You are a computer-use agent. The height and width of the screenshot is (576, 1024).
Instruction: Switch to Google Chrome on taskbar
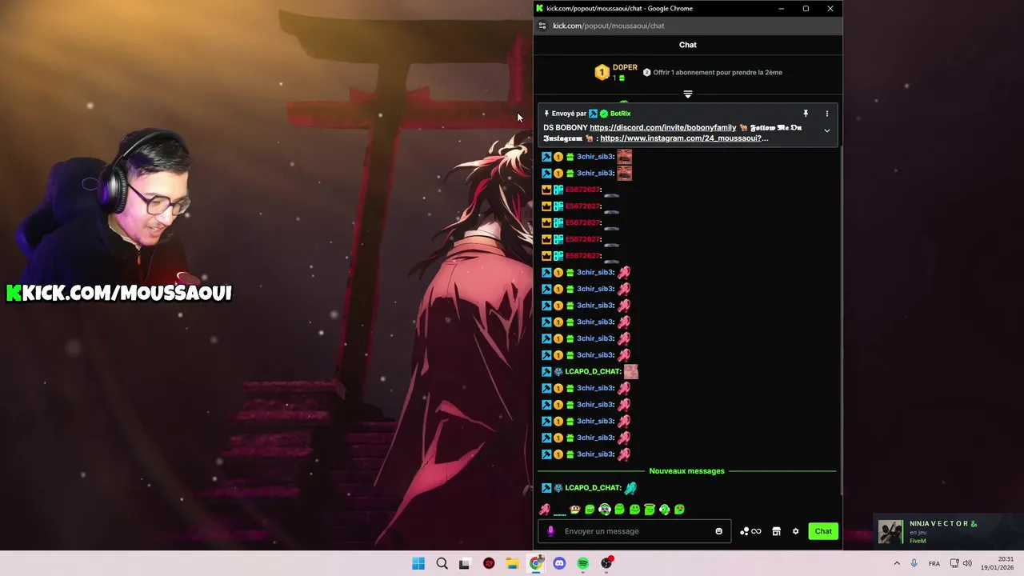point(536,563)
